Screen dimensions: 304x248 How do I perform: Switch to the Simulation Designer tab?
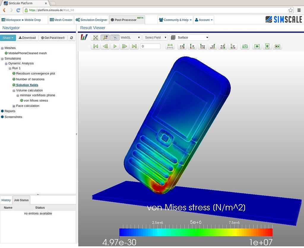pyautogui.click(x=91, y=20)
